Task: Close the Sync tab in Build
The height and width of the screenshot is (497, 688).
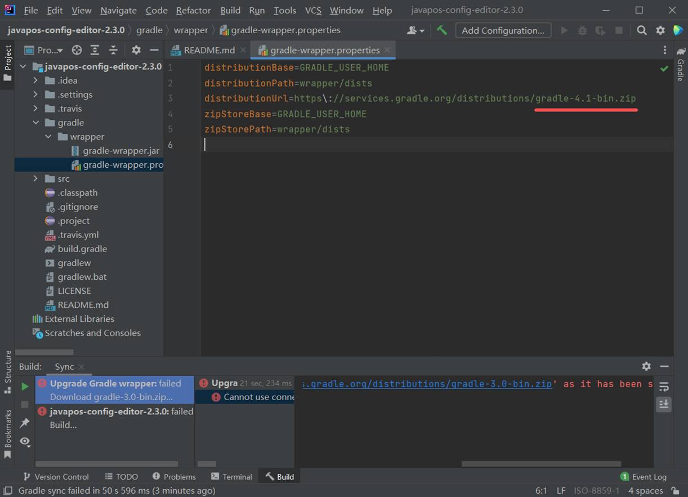Action: pos(81,366)
